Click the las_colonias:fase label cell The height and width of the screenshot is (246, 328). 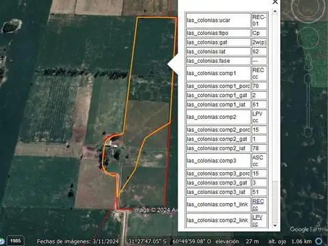pos(218,61)
